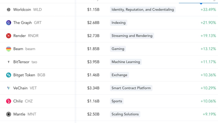Click the blue sort arrow indicator in the header
This screenshot has height=123, width=218.
[x=201, y=4]
